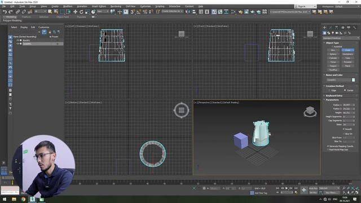Open the Workspaces Default dropdown
This screenshot has height=203, width=361.
pyautogui.click(x=347, y=6)
